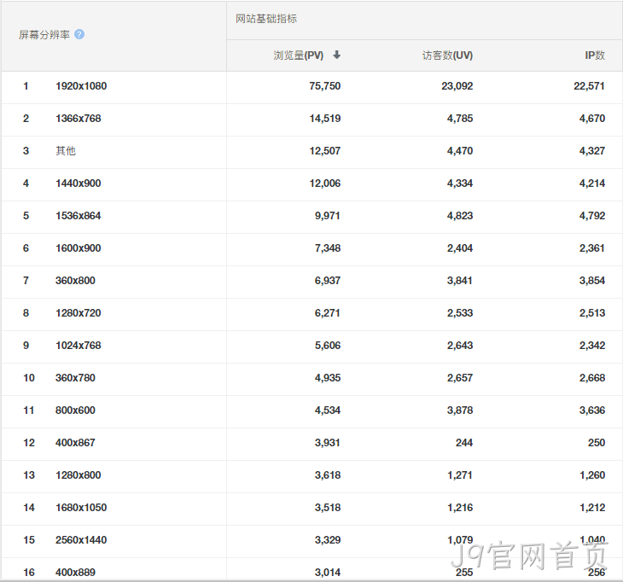
Task: Select the 1536x864 resolution row
Action: pos(311,216)
